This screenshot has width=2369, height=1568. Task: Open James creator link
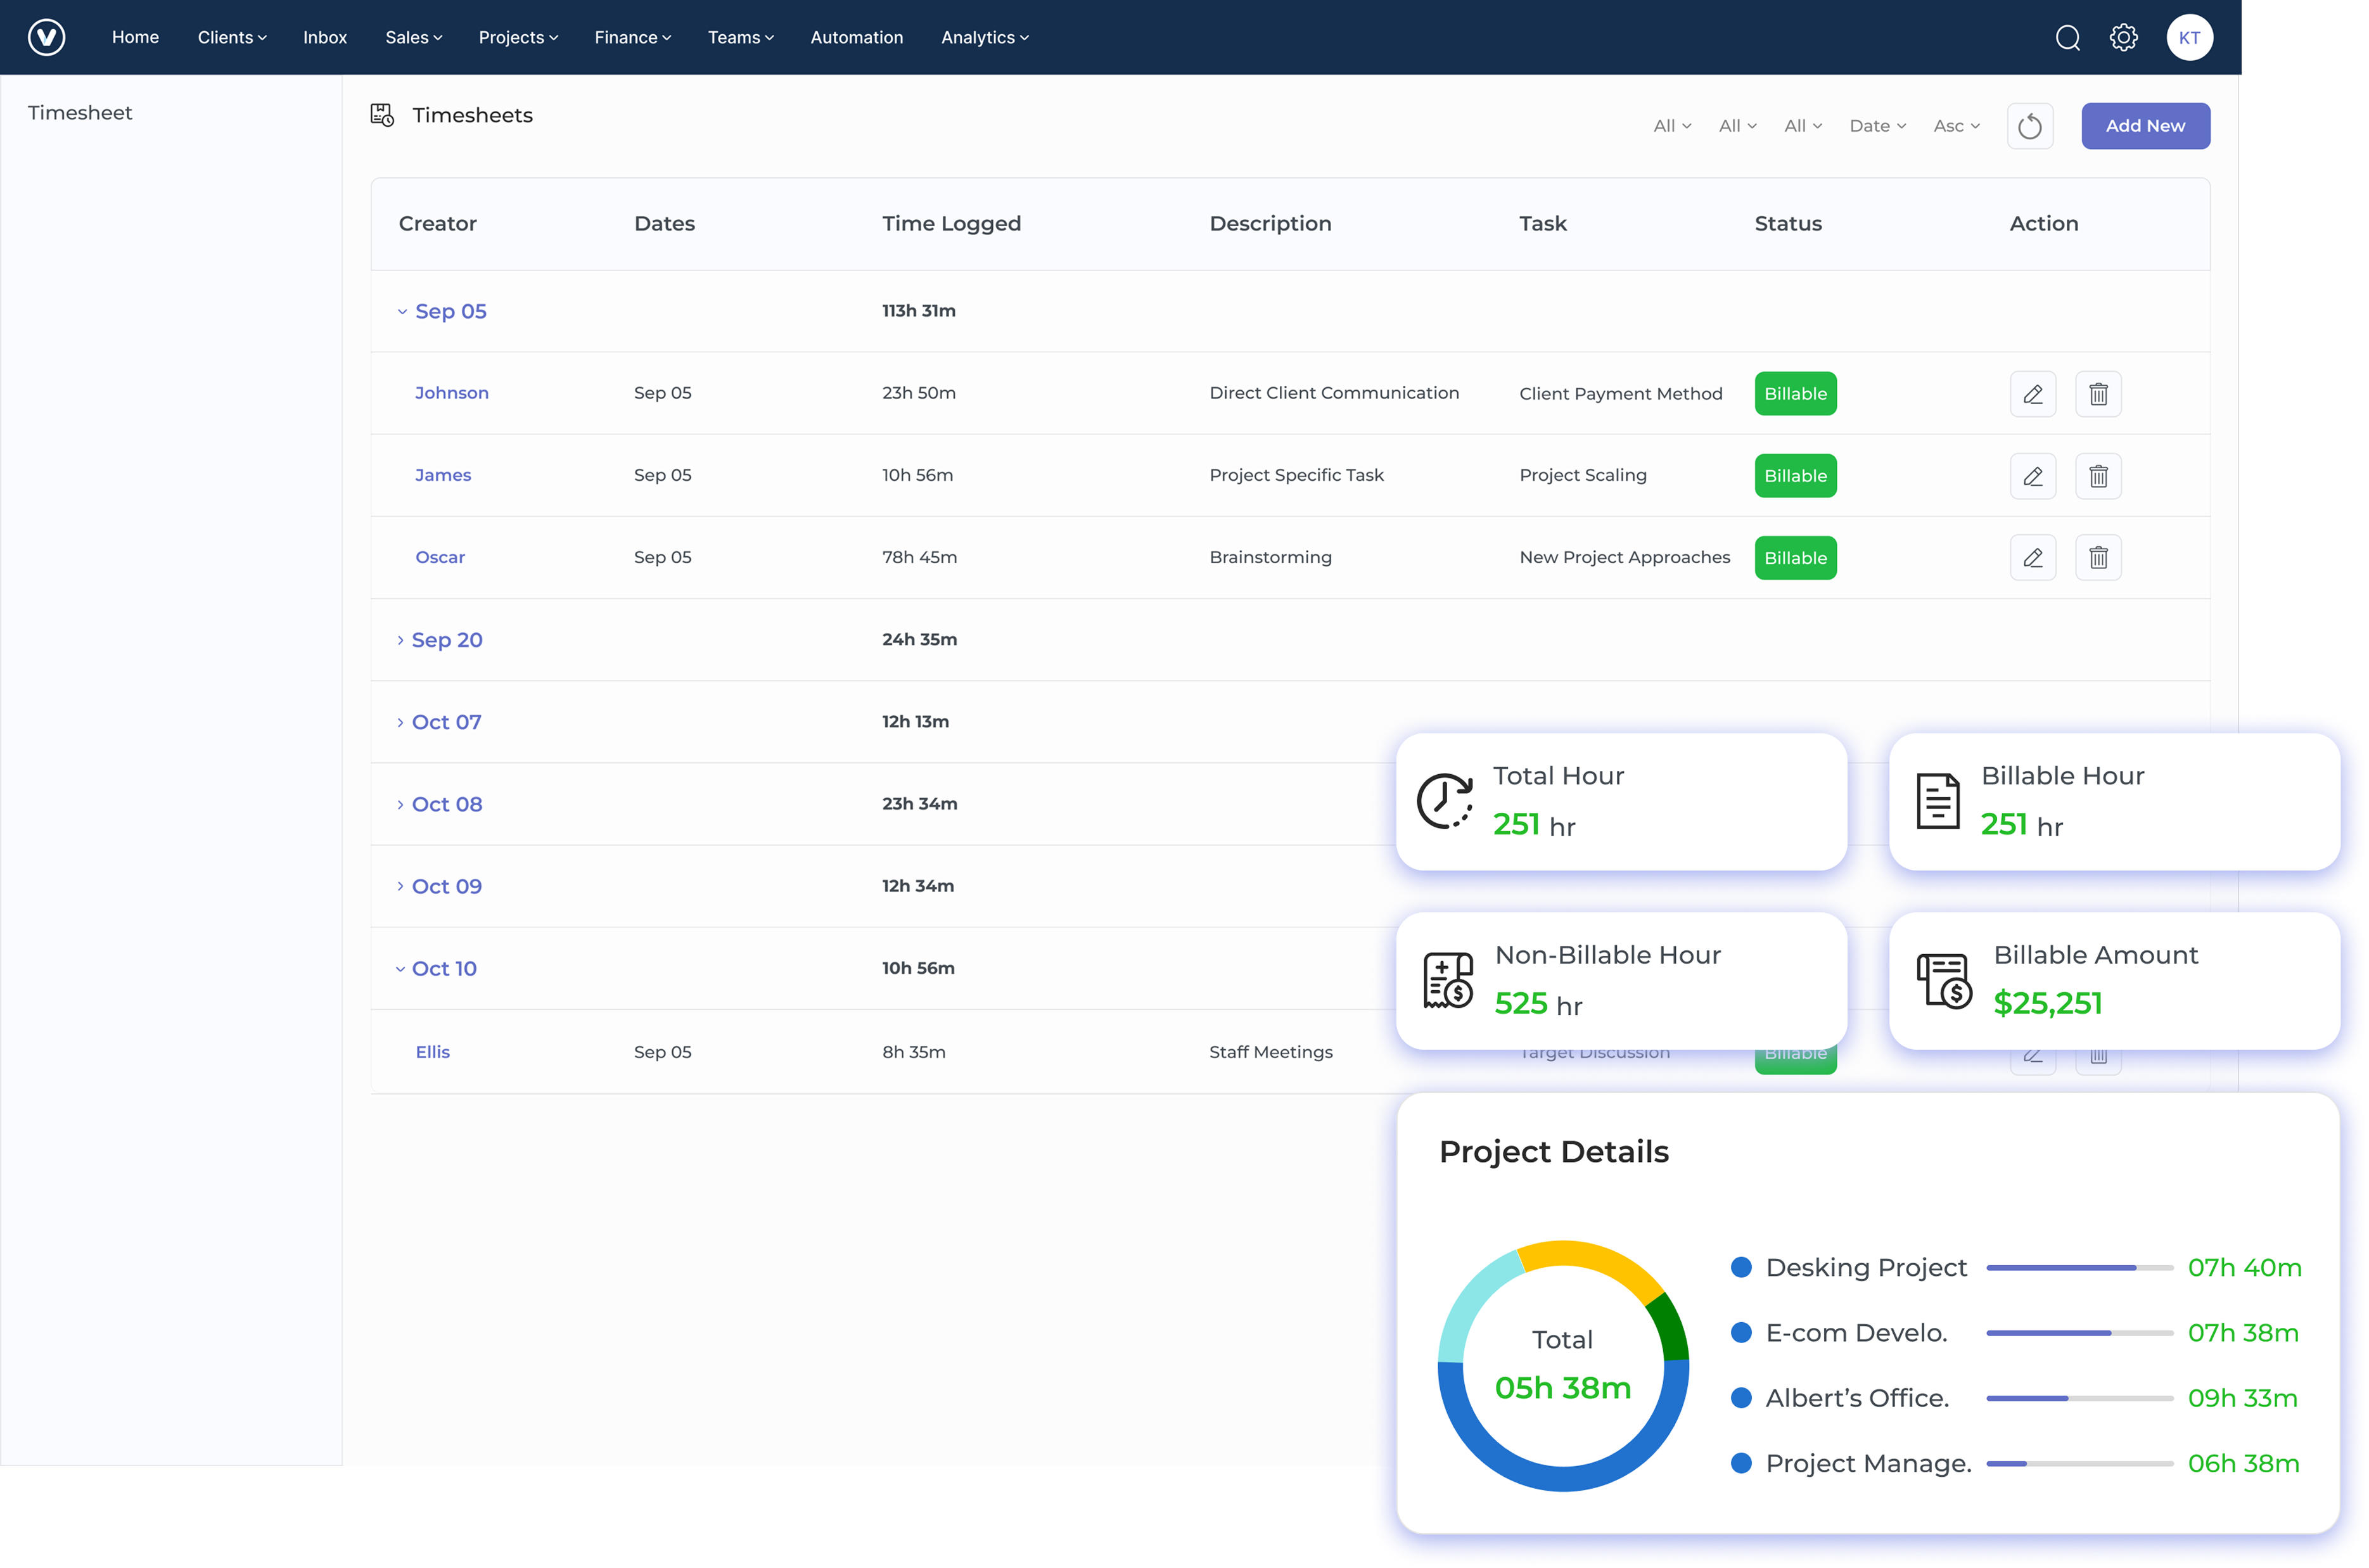pyautogui.click(x=442, y=475)
